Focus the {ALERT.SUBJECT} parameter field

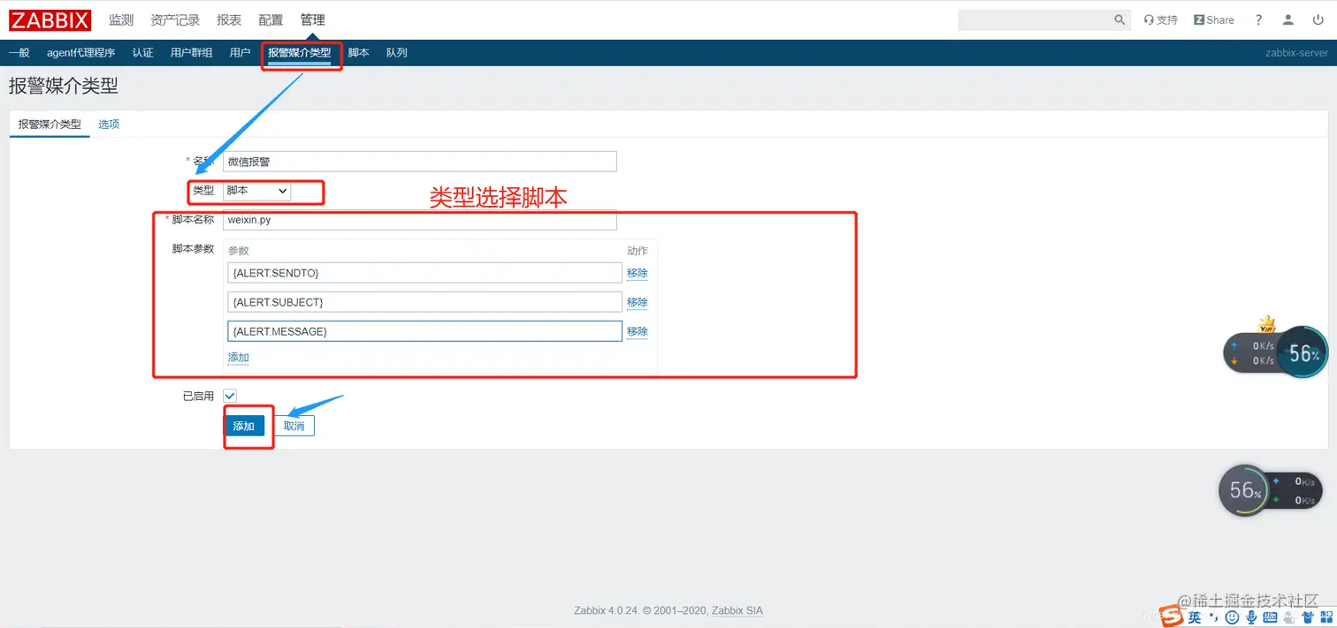coord(424,302)
